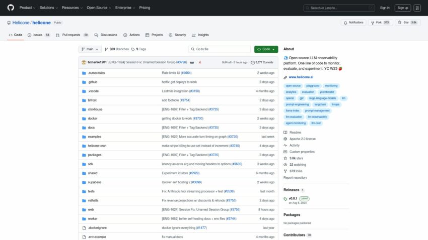Click the supabase folder icon
Image resolution: width=428 pixels, height=240 pixels.
coord(84,182)
